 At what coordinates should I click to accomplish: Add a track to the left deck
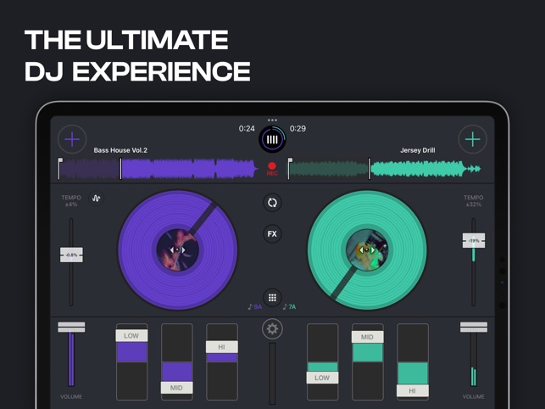coord(72,138)
